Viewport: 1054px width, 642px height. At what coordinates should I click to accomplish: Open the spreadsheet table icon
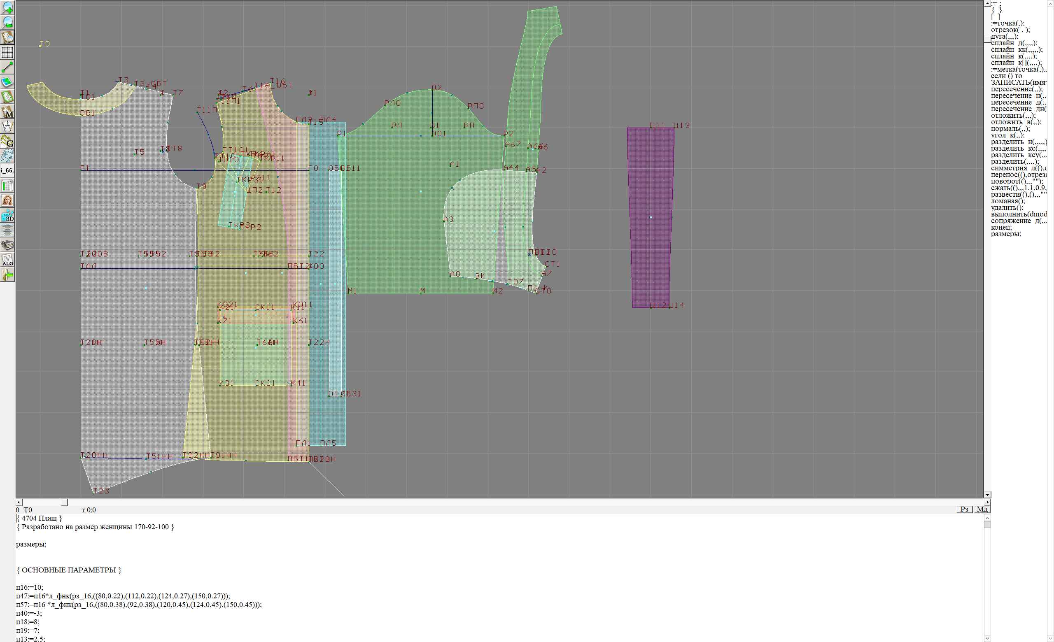pyautogui.click(x=8, y=186)
